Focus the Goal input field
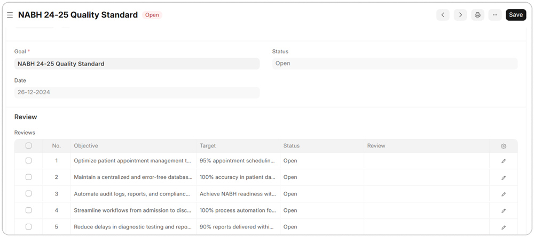 tap(137, 63)
